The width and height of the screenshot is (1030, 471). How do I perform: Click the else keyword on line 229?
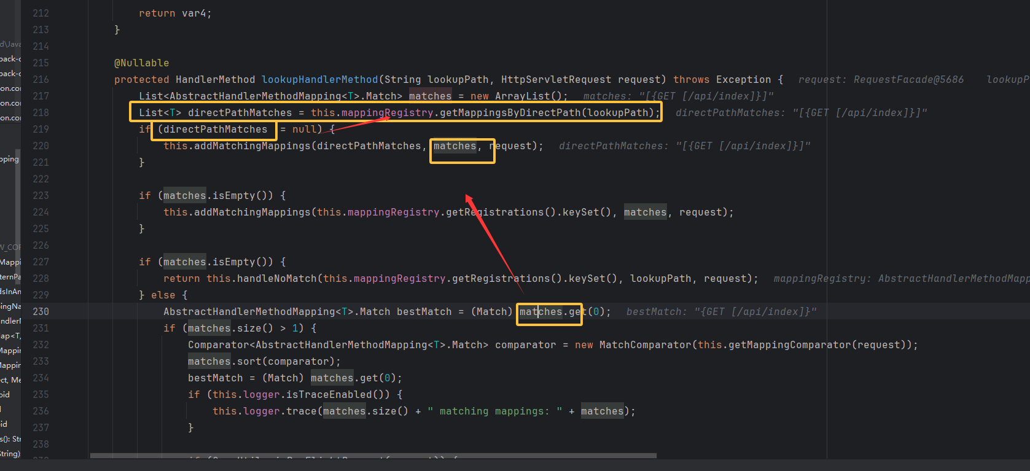pos(163,295)
